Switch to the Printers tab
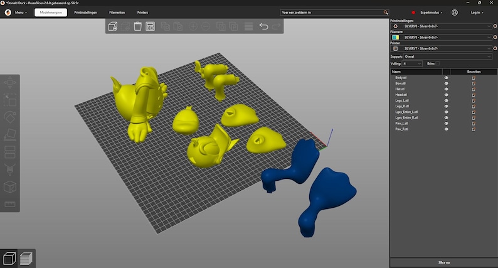Screen dimensions: 498x268 (142, 13)
